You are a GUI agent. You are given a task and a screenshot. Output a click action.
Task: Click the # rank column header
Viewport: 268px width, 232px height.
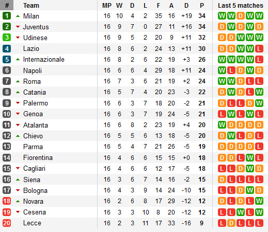click(x=7, y=5)
